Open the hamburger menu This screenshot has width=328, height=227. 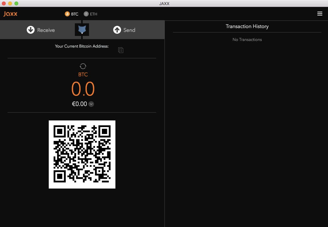point(320,14)
